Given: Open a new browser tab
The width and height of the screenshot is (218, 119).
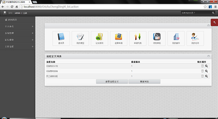Looking at the screenshot, I should [35, 2].
